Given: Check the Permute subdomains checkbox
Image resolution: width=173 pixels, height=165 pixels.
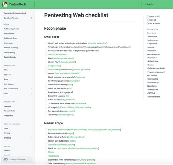Looking at the screenshot, I should pos(46,133).
